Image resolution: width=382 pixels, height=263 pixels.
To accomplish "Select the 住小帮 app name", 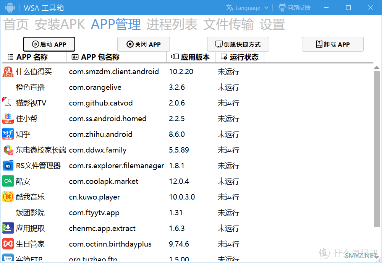I will click(x=27, y=119).
